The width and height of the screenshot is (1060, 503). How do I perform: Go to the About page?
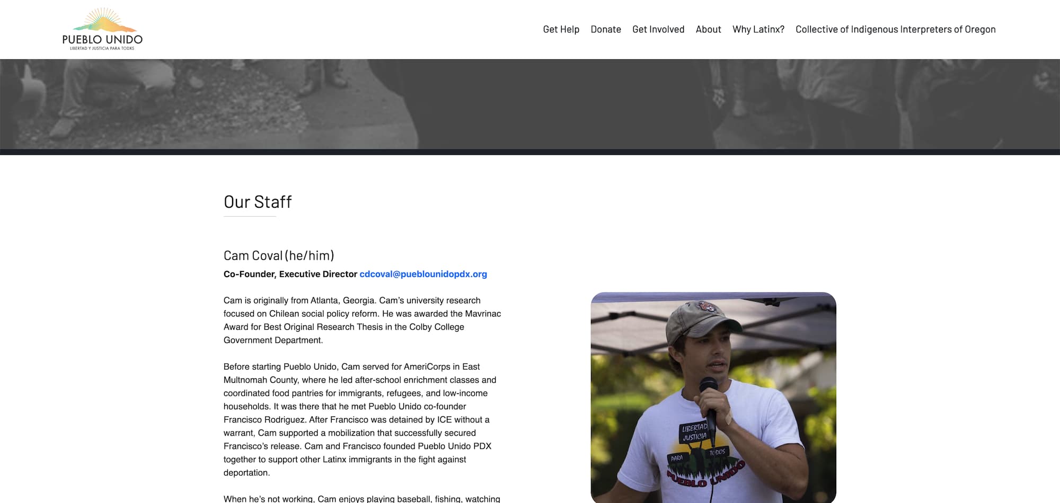[708, 30]
